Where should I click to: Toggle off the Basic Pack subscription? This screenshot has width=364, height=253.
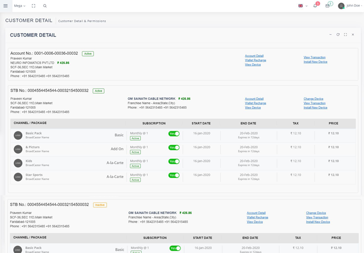174,134
